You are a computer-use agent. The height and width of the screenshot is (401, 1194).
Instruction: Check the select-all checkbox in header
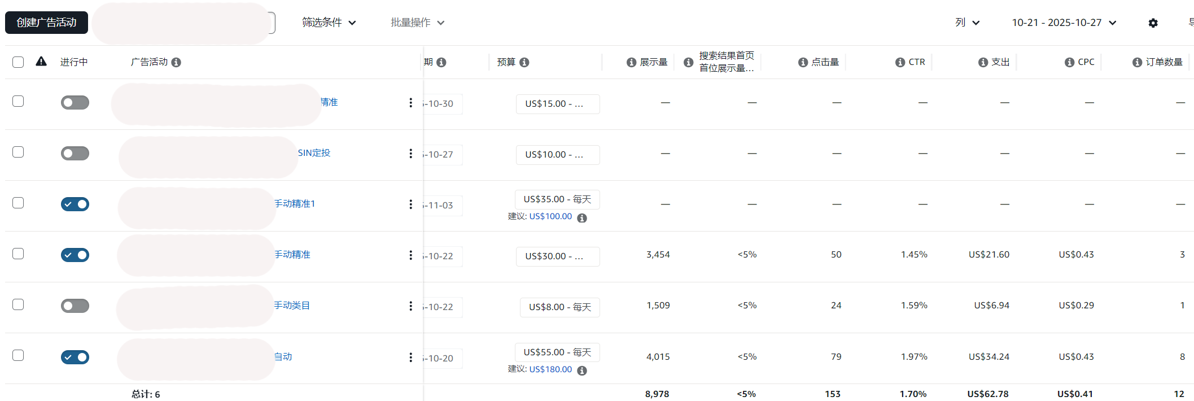click(18, 62)
